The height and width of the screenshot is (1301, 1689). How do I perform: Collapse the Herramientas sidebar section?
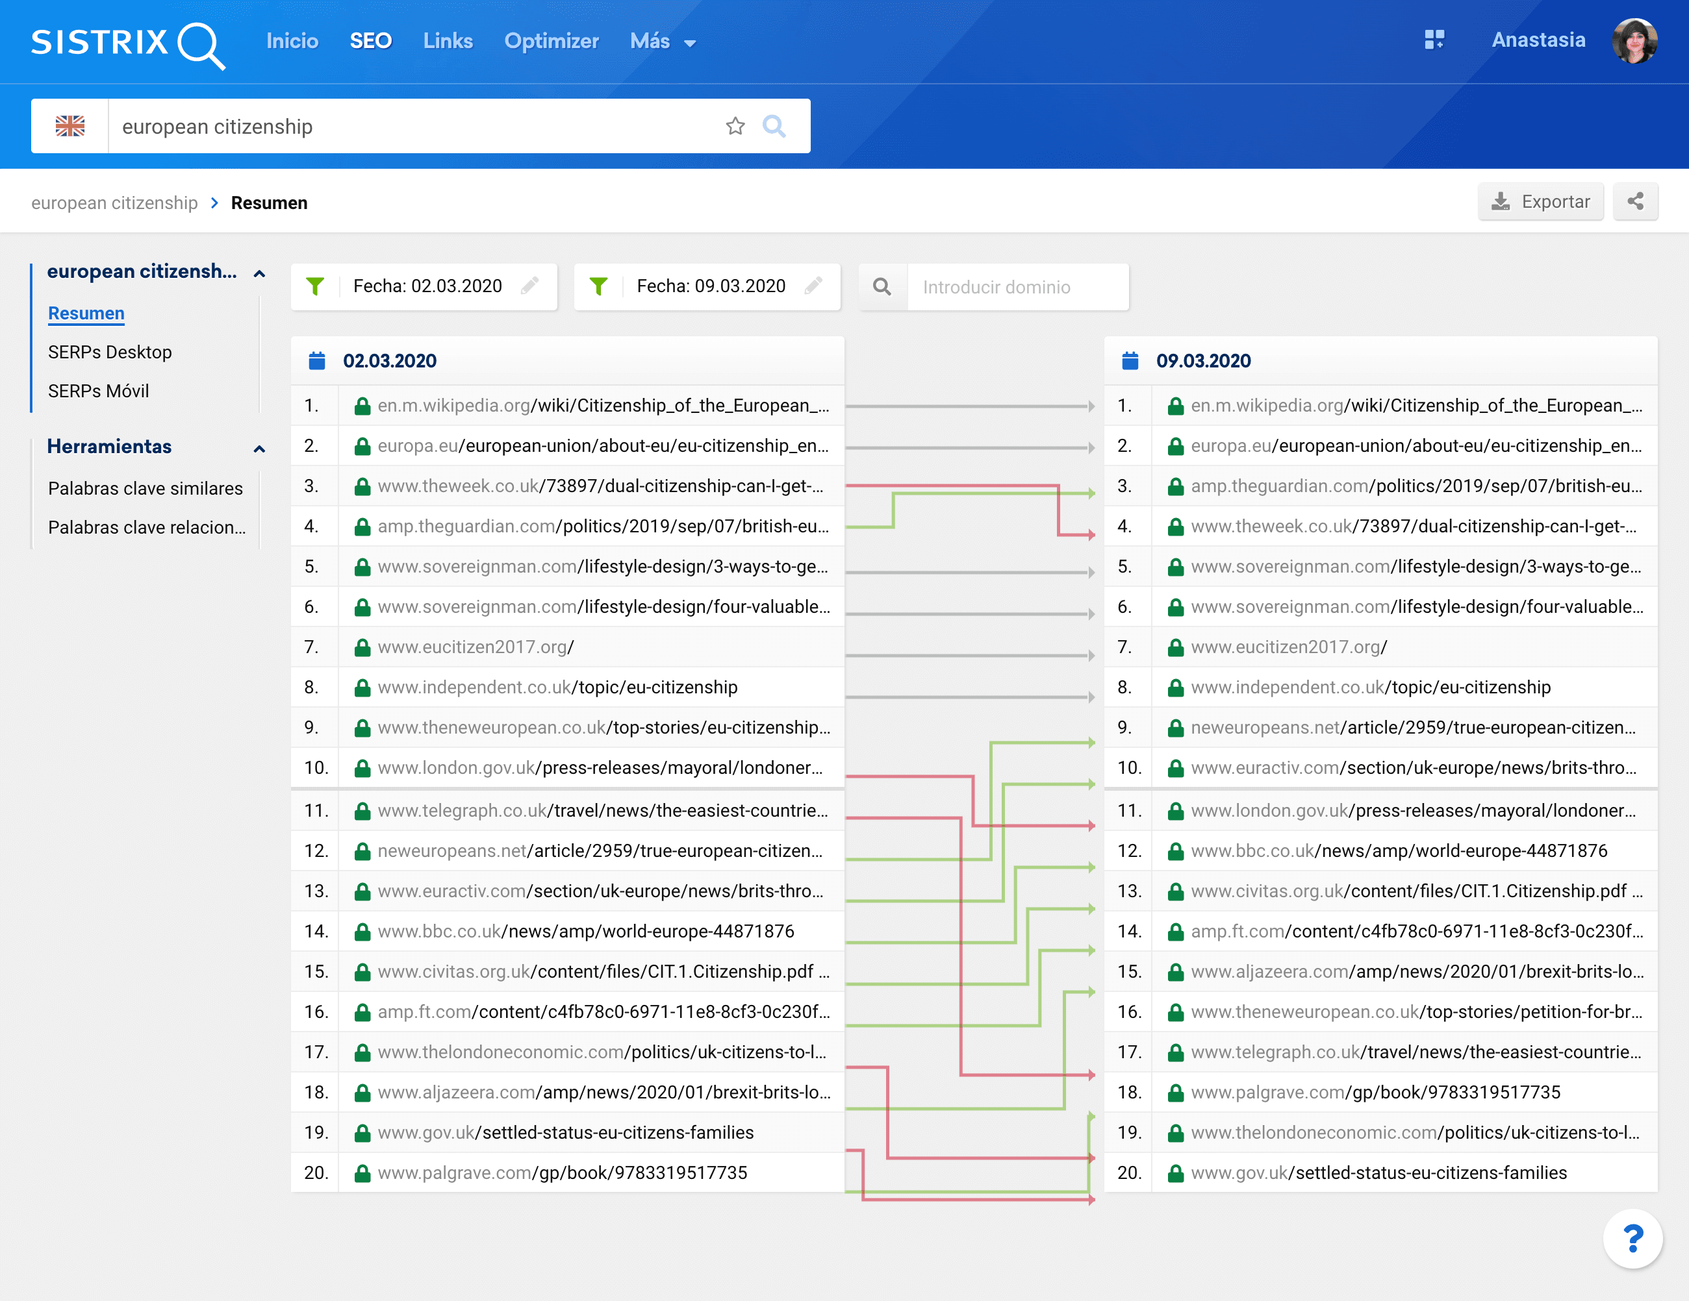coord(260,449)
